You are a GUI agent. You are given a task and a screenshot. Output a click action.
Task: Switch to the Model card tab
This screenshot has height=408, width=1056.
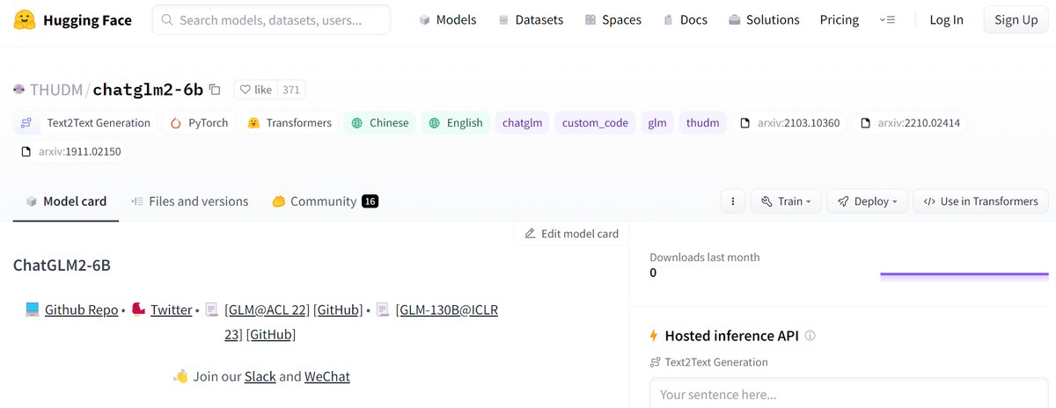pyautogui.click(x=66, y=201)
